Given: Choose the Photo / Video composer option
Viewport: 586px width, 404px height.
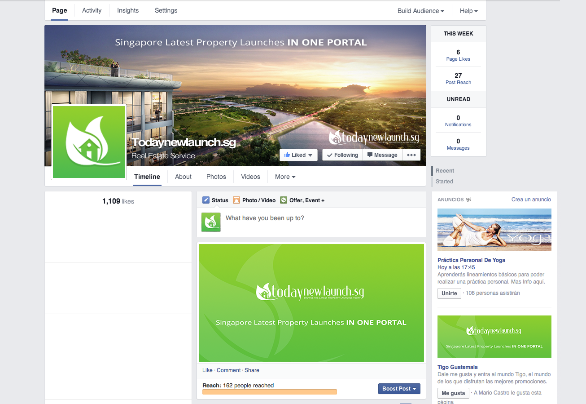Looking at the screenshot, I should 254,200.
